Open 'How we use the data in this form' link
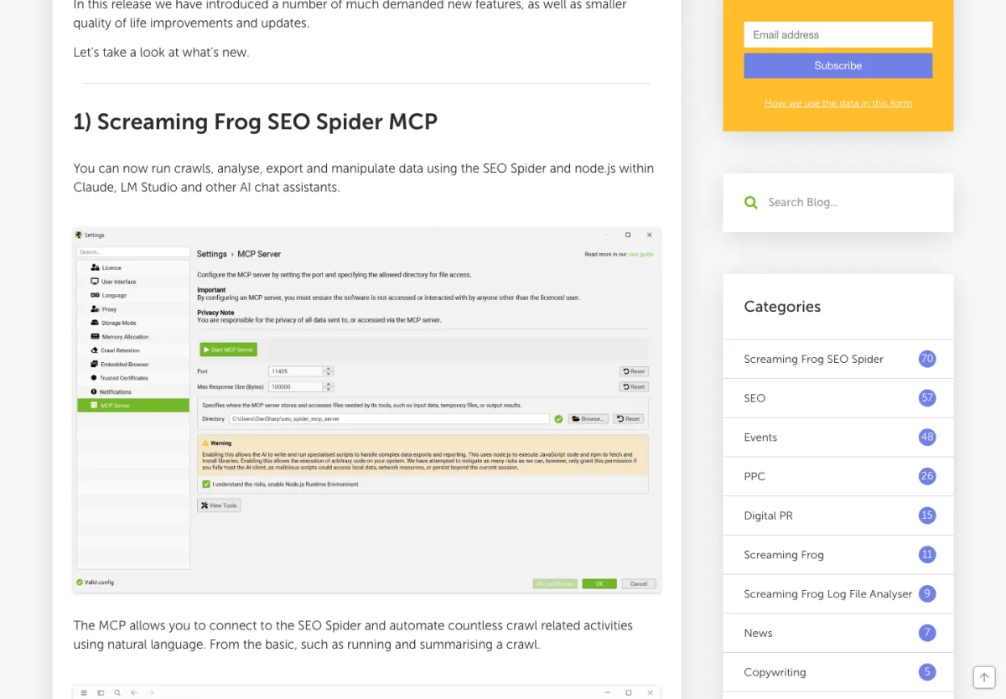The height and width of the screenshot is (699, 1006). (x=838, y=103)
